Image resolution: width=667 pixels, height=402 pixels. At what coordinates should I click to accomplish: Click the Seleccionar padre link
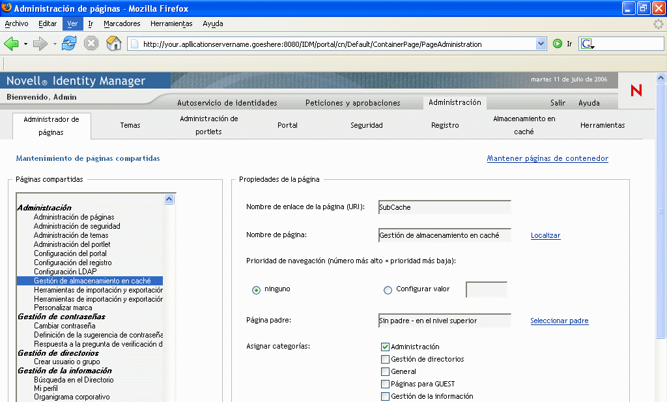coord(560,321)
